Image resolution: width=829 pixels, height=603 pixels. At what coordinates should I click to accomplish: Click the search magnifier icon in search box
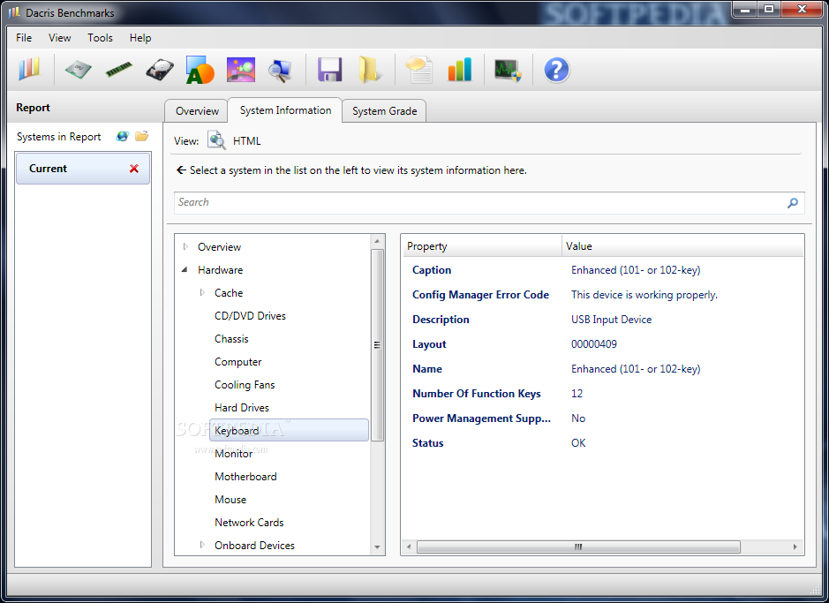(x=793, y=203)
